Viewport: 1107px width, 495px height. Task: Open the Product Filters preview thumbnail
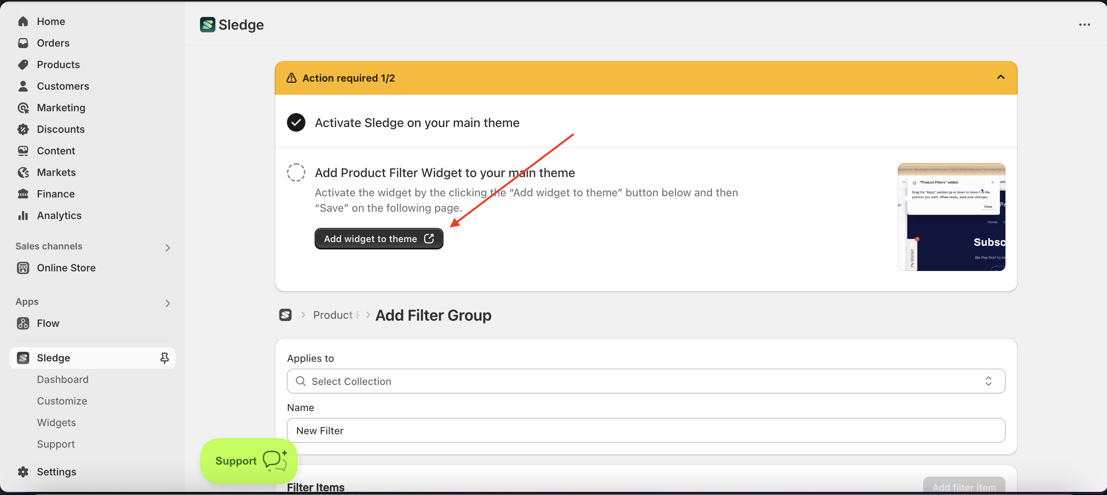point(952,217)
